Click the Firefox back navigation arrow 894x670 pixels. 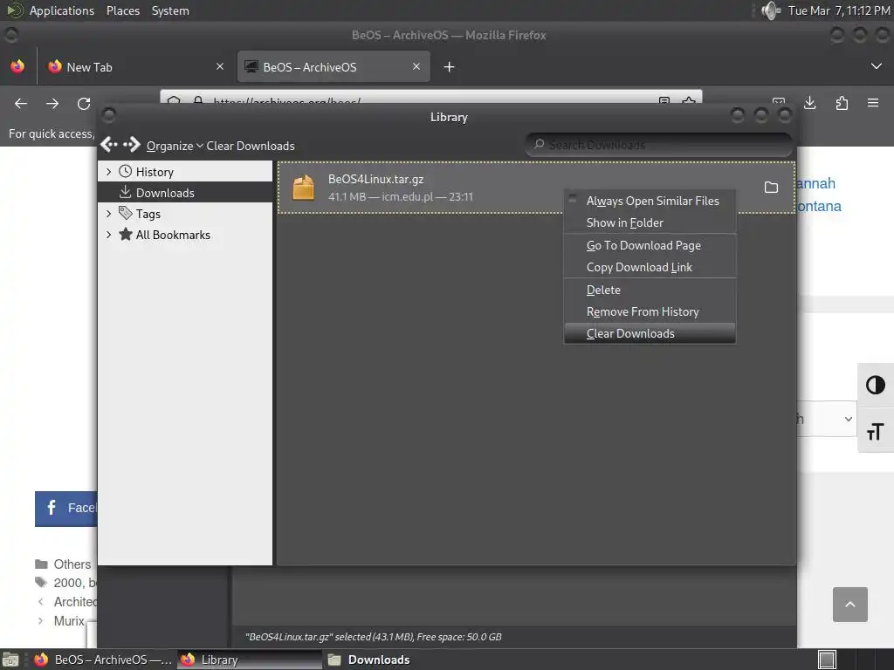(x=21, y=103)
